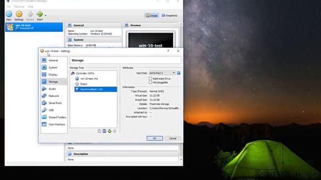Switch to Details view in Manager
This screenshot has width=321, height=180.
tap(151, 15)
